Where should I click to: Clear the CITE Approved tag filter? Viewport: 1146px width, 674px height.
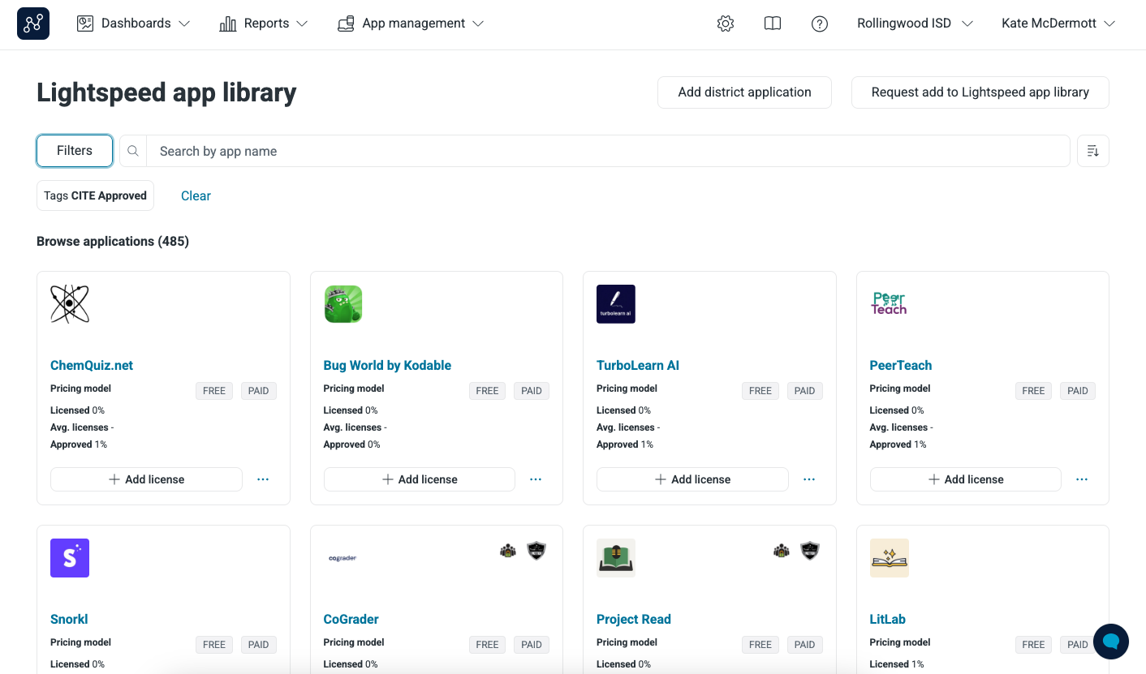[x=196, y=195]
